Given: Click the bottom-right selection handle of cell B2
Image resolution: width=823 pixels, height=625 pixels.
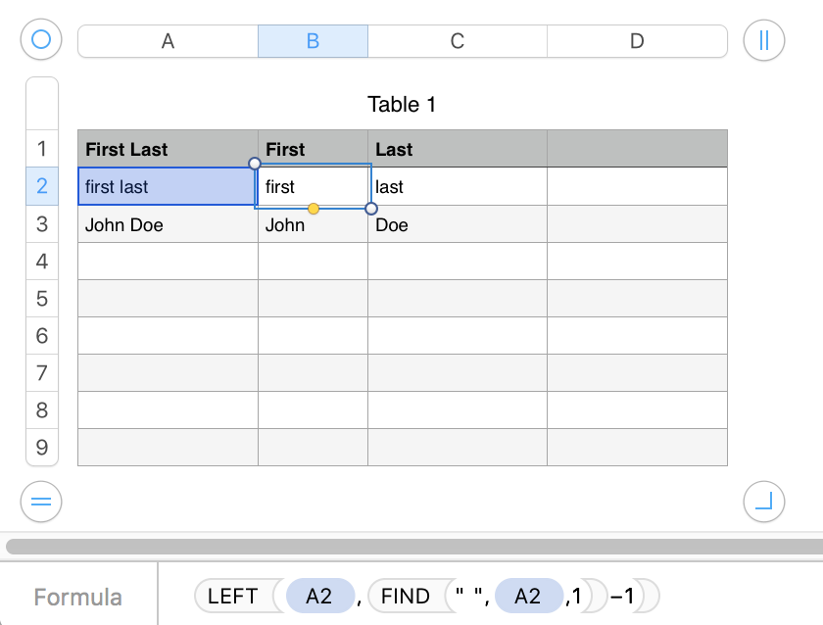Looking at the screenshot, I should 371,208.
